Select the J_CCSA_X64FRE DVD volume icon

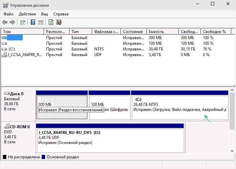(x=4, y=54)
